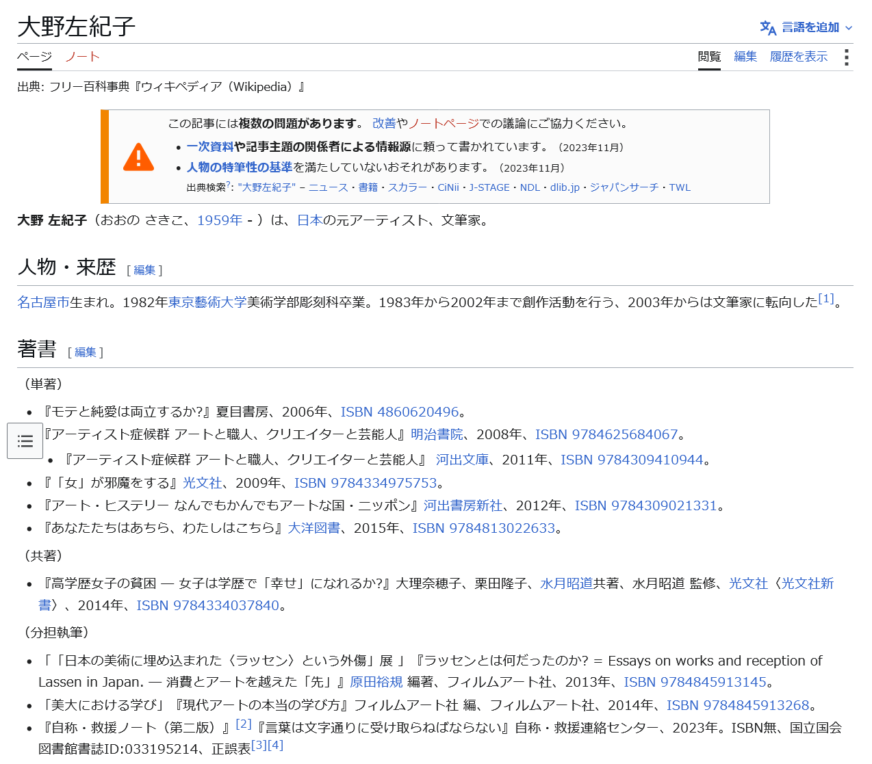
Task: Open ISBN 9784334037840 link
Action: tap(208, 605)
